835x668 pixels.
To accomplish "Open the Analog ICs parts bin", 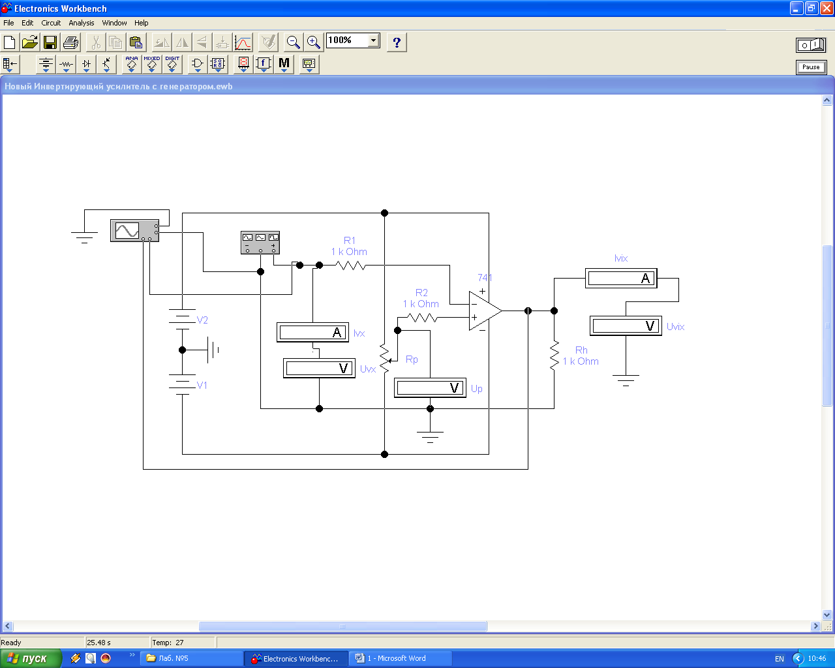I will click(132, 64).
